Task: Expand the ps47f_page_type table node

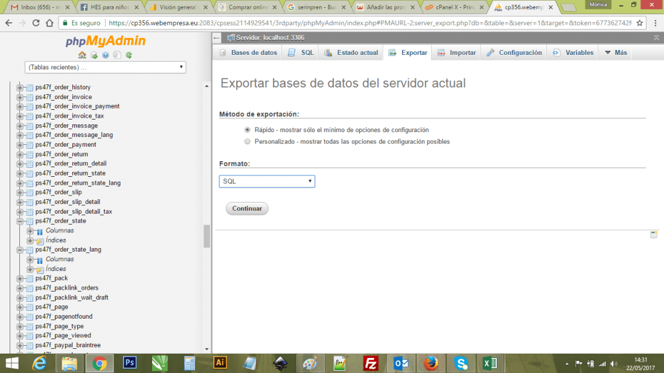Action: coord(19,327)
